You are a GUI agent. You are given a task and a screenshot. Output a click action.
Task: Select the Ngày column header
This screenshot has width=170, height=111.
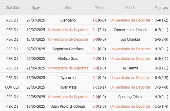point(36,8)
